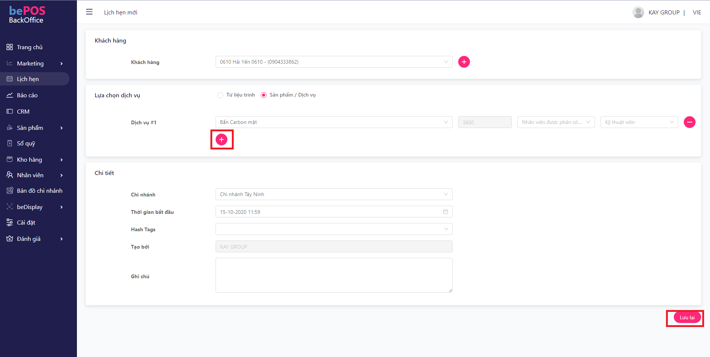Open calendar picker in Thời gian bắt đầu

445,212
